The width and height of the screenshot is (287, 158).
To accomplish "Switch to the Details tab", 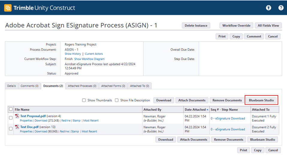I will (12, 86).
